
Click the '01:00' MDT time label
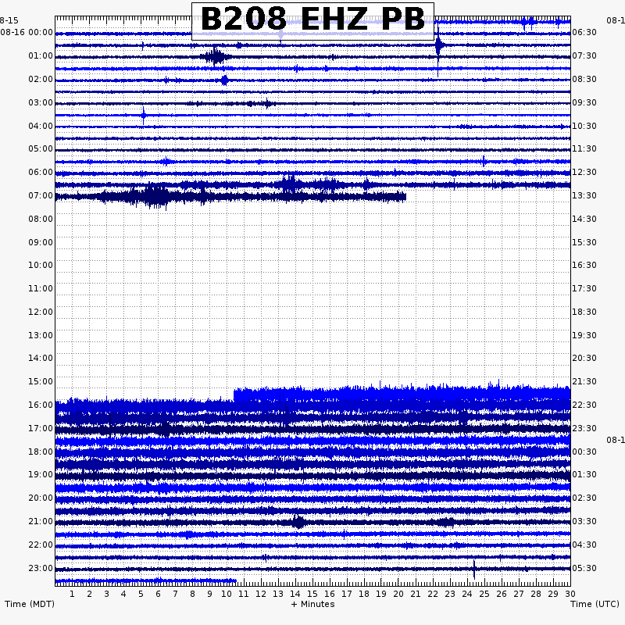pyautogui.click(x=41, y=55)
